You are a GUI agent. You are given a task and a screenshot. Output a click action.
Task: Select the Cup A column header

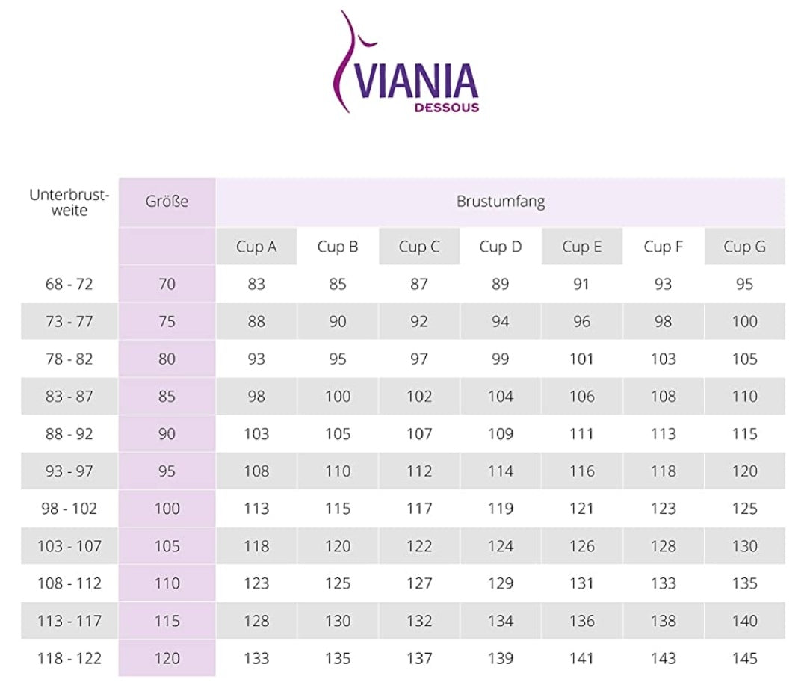tap(256, 247)
